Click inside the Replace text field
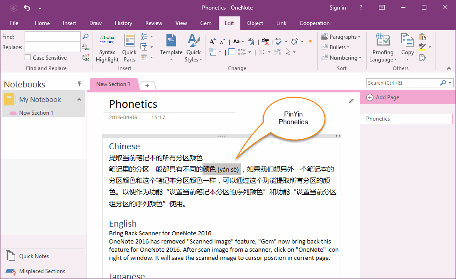This screenshot has width=456, height=279. pyautogui.click(x=52, y=47)
